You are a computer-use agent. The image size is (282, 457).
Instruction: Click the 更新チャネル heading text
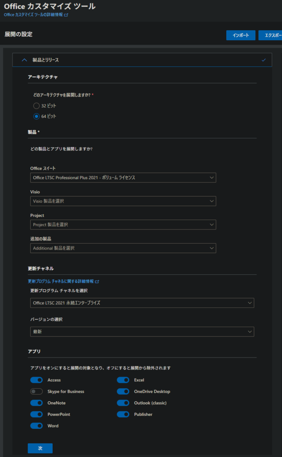click(x=41, y=268)
